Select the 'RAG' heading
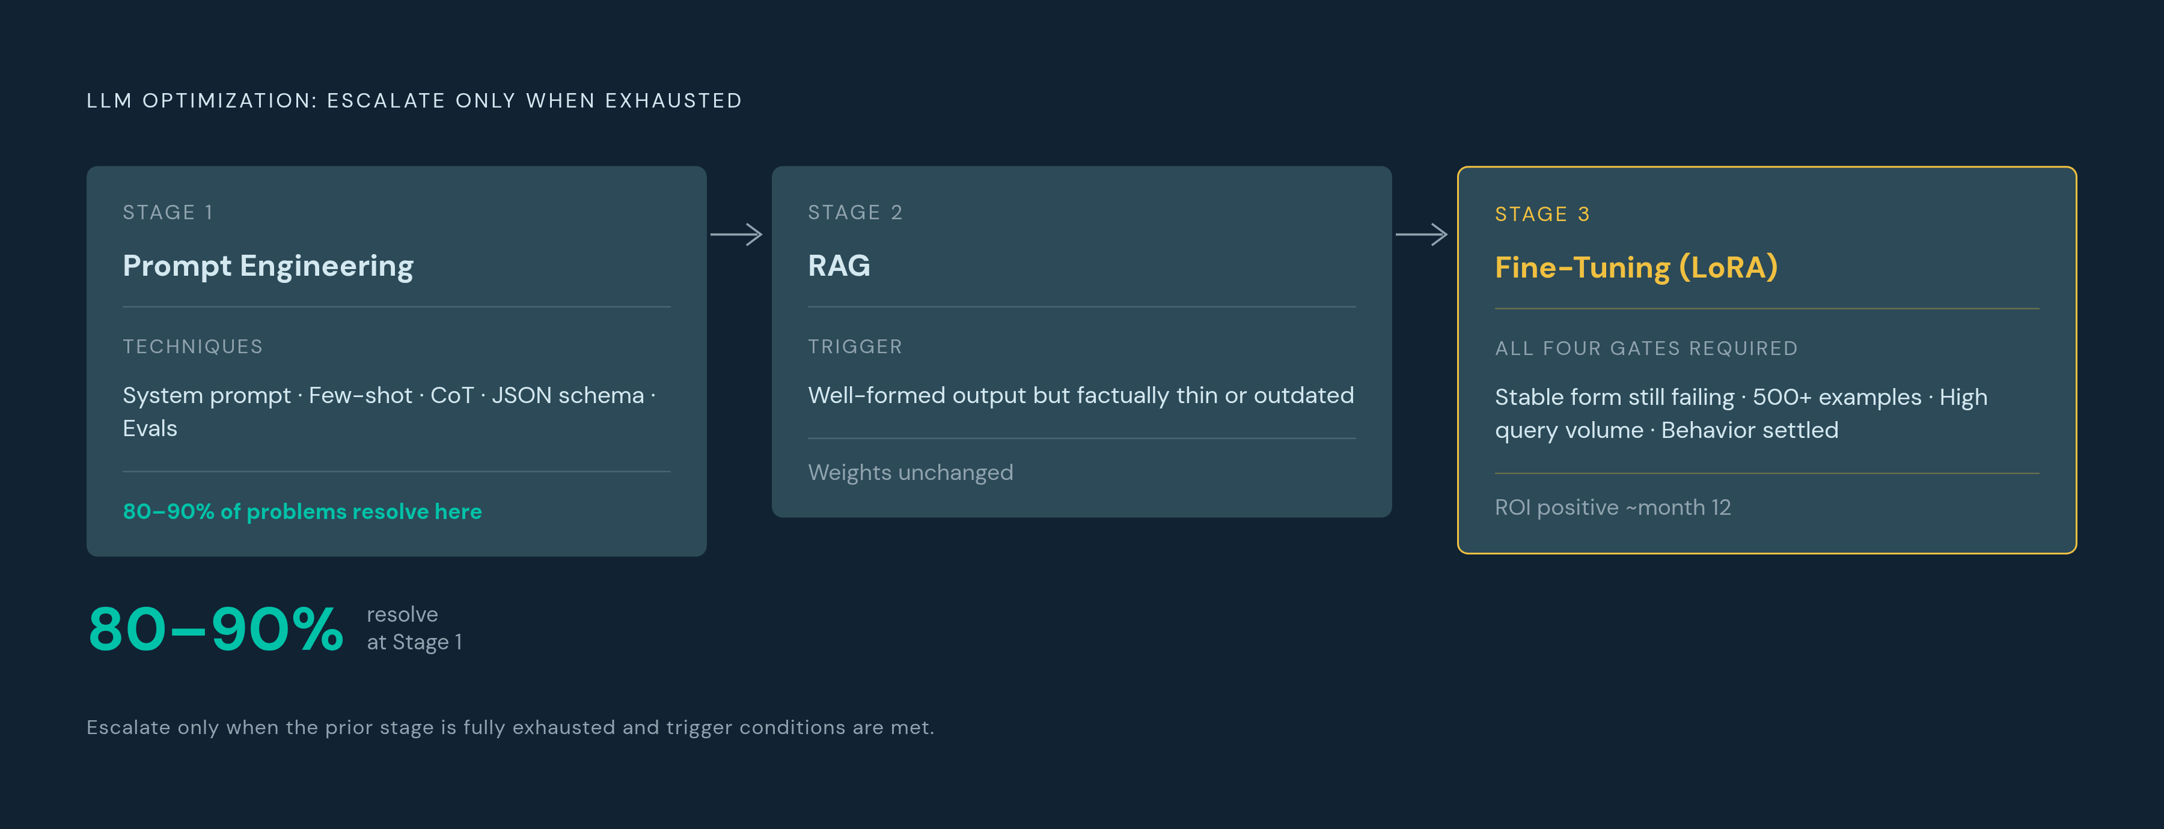The height and width of the screenshot is (829, 2164). click(839, 266)
